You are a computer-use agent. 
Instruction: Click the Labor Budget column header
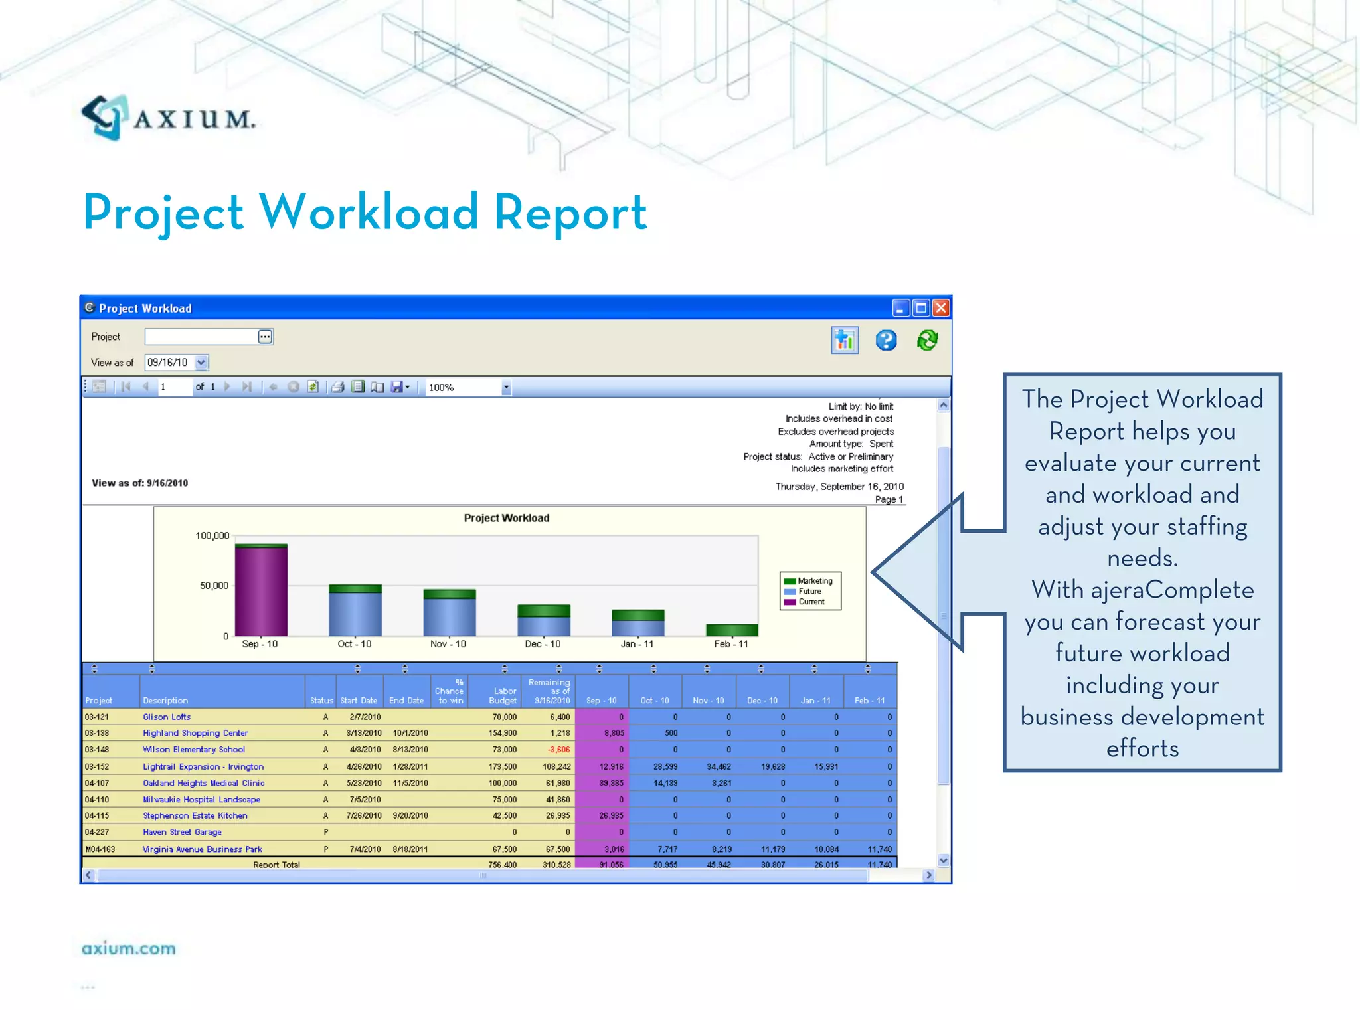503,696
